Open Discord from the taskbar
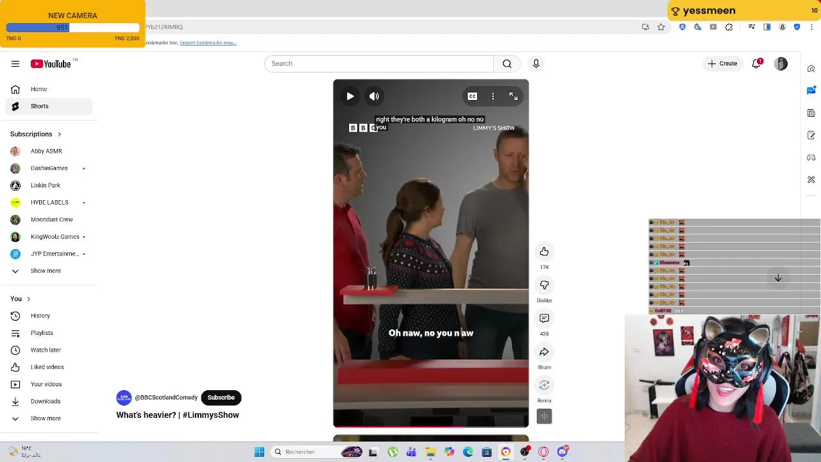 click(x=563, y=452)
